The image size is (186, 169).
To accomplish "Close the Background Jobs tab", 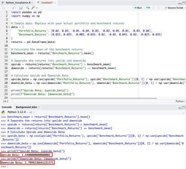I will point(39,107).
